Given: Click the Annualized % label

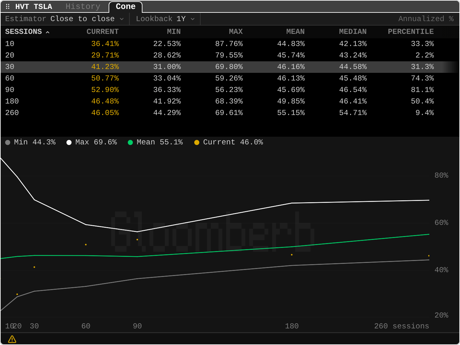Looking at the screenshot, I should (x=426, y=19).
